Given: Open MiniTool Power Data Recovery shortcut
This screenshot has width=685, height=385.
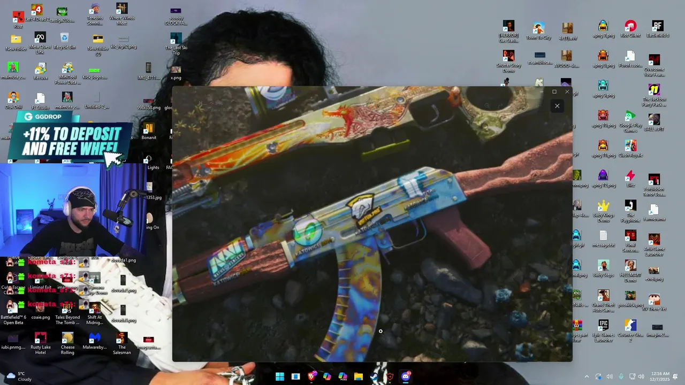Looking at the screenshot, I should point(67,73).
